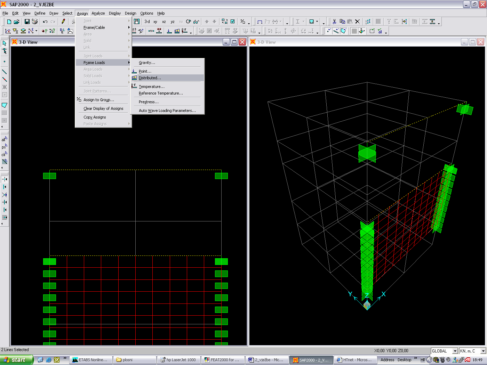Toggle snap to points and grid intersections
The image size is (487, 365).
[x=5, y=179]
